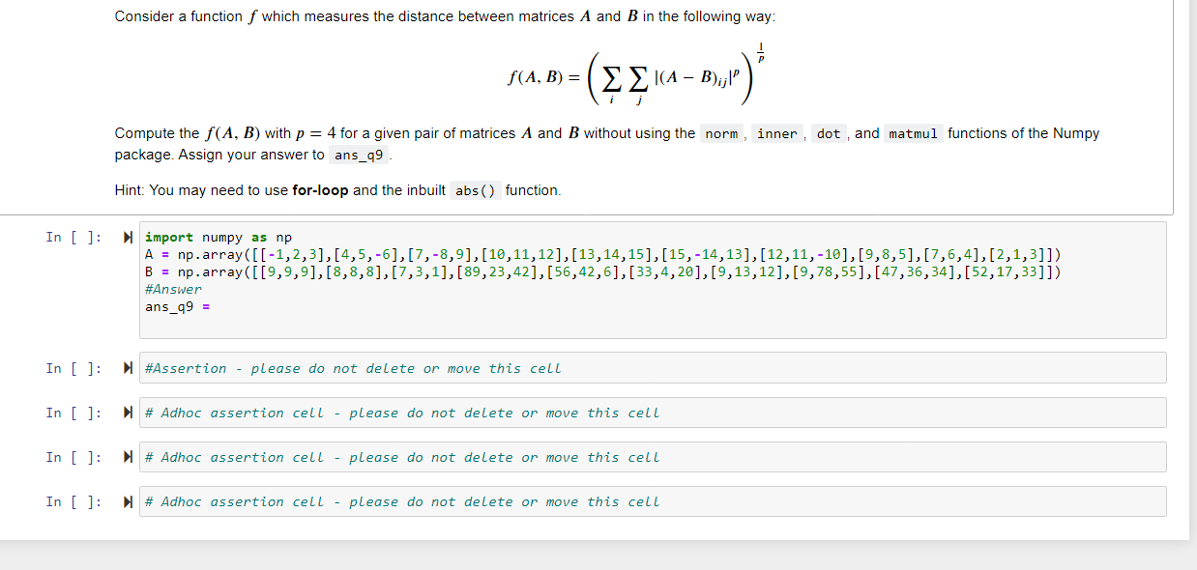Run the import numpy code cell
Screen dimensions: 1197x570
(x=129, y=237)
